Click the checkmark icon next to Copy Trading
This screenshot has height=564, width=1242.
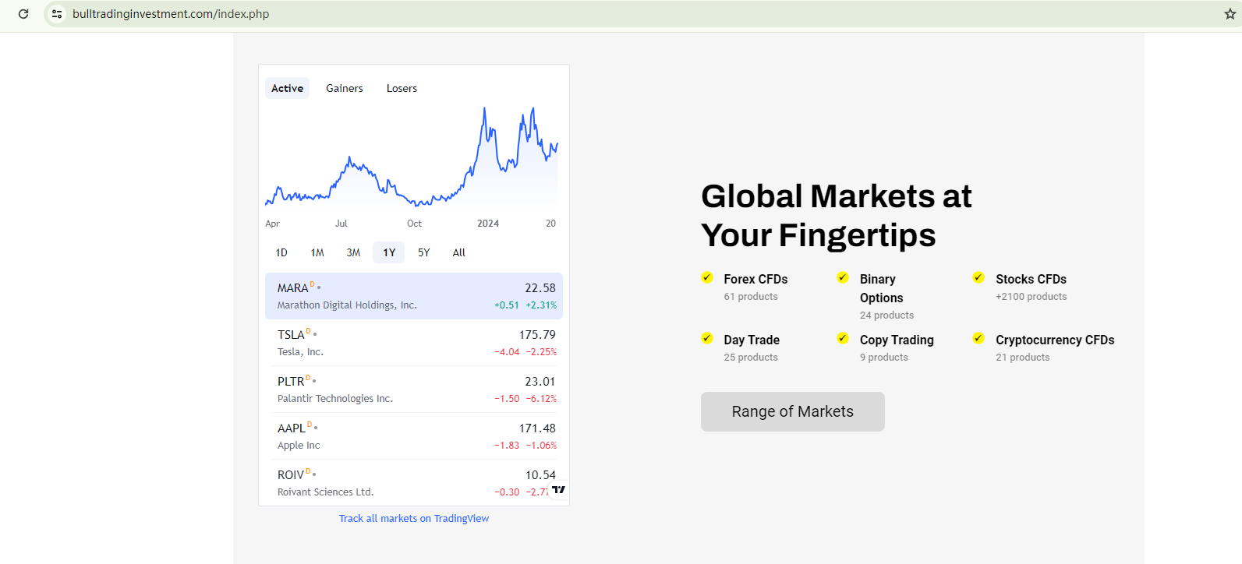(x=843, y=338)
